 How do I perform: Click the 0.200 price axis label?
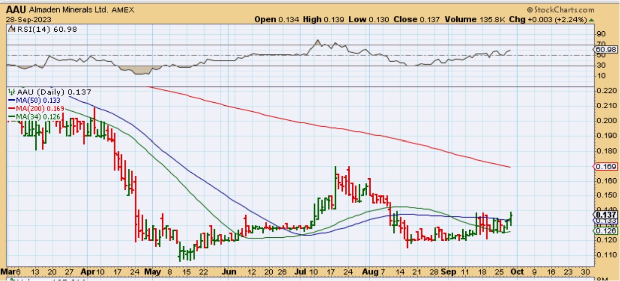[606, 121]
